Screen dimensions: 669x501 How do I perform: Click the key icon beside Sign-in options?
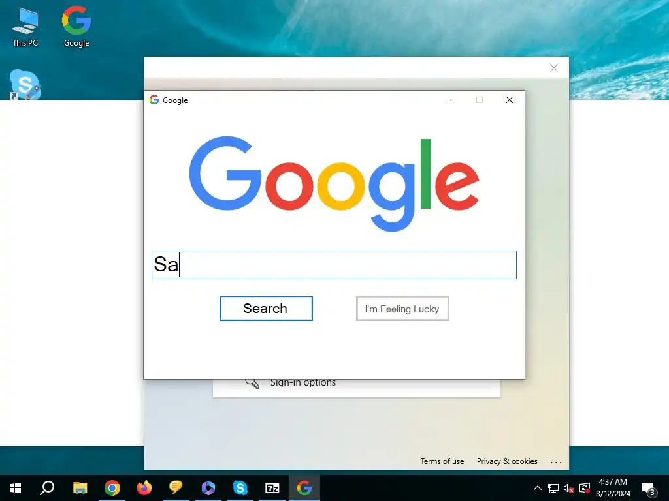pyautogui.click(x=252, y=383)
